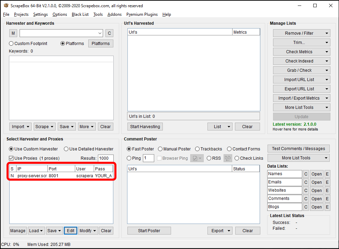Open the Premium Plugins menu
This screenshot has width=339, height=249.
pyautogui.click(x=142, y=14)
